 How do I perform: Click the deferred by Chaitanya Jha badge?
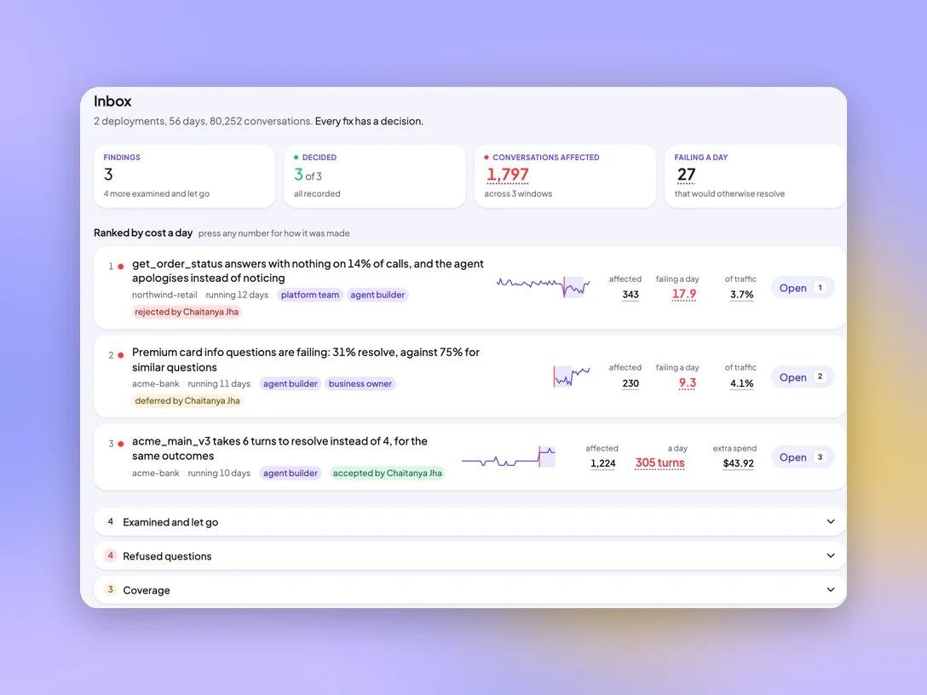click(187, 400)
